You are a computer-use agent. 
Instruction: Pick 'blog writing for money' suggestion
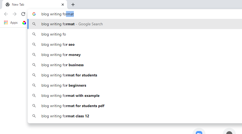point(61,55)
